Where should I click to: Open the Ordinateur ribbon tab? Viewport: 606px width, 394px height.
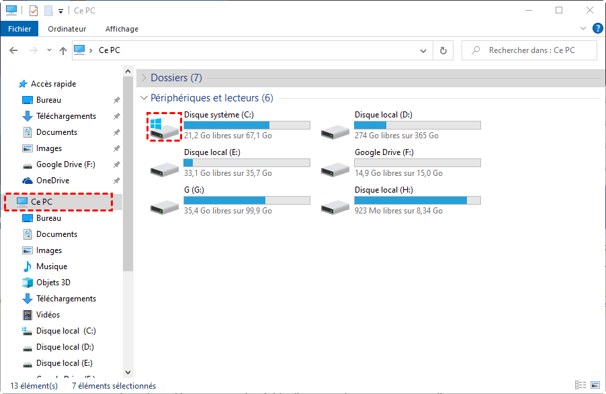67,29
